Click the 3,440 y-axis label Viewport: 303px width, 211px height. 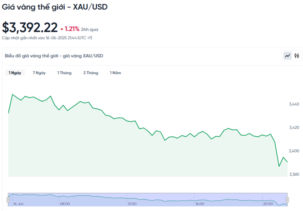[x=294, y=104]
